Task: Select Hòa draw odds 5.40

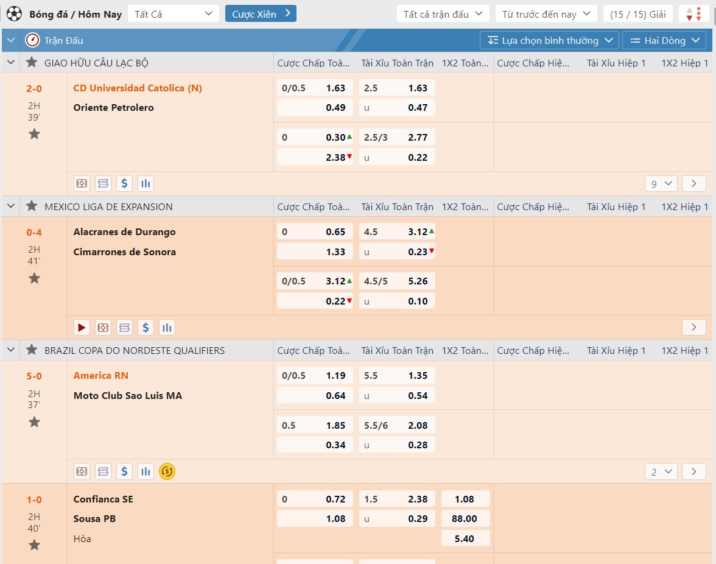Action: tap(466, 538)
